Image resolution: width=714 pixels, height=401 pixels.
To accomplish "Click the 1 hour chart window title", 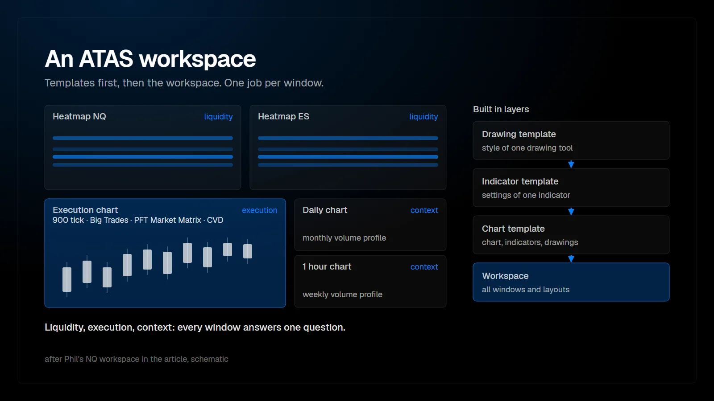I will click(327, 266).
